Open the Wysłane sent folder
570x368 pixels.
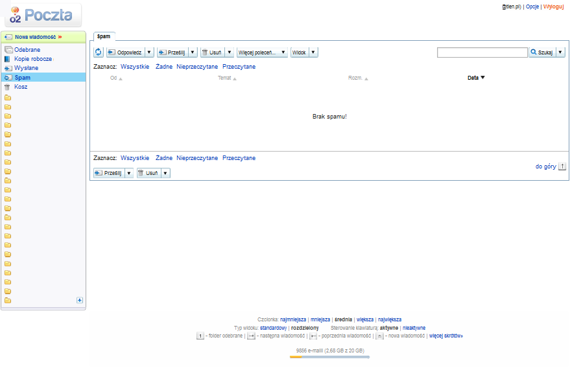(26, 68)
